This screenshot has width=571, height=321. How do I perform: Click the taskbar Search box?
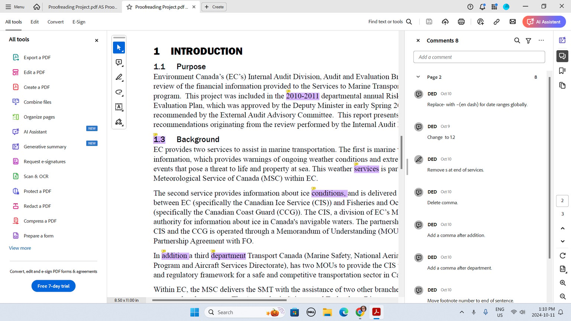245,312
